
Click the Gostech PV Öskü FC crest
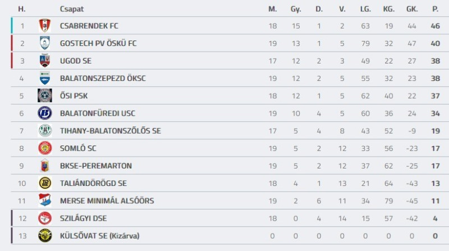[45, 43]
